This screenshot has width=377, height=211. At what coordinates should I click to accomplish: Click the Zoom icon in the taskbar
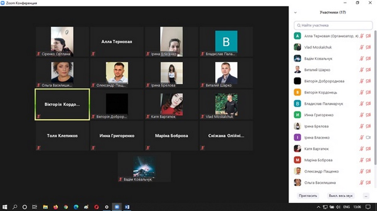pyautogui.click(x=117, y=207)
